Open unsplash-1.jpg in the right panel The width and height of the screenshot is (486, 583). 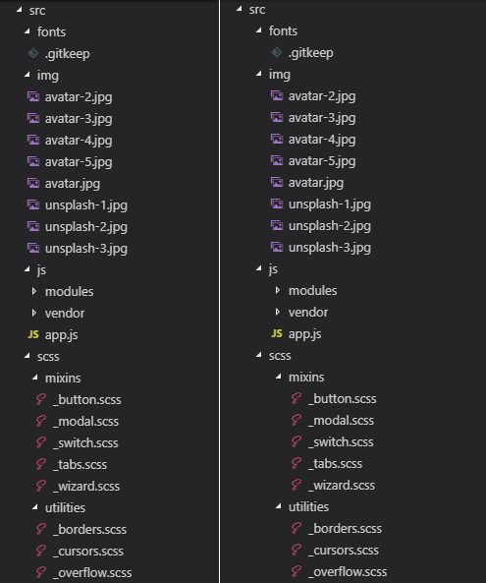pyautogui.click(x=330, y=204)
